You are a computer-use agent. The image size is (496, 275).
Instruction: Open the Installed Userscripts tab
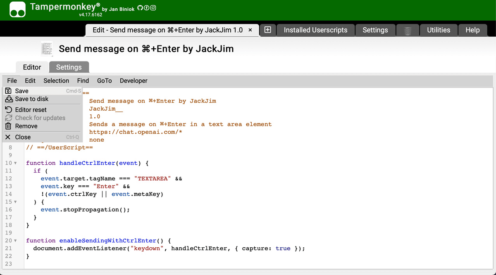[x=315, y=30]
